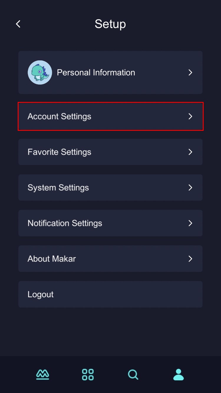Expand the System Settings chevron
Viewport: 221px width, 393px height.
(190, 188)
